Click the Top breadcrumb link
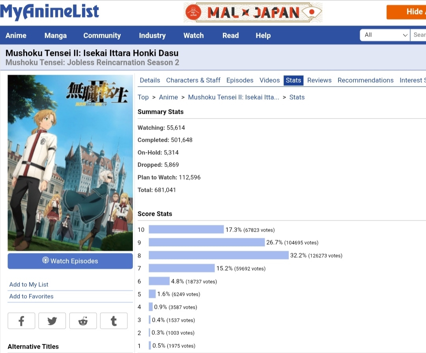The image size is (426, 353). (x=143, y=97)
